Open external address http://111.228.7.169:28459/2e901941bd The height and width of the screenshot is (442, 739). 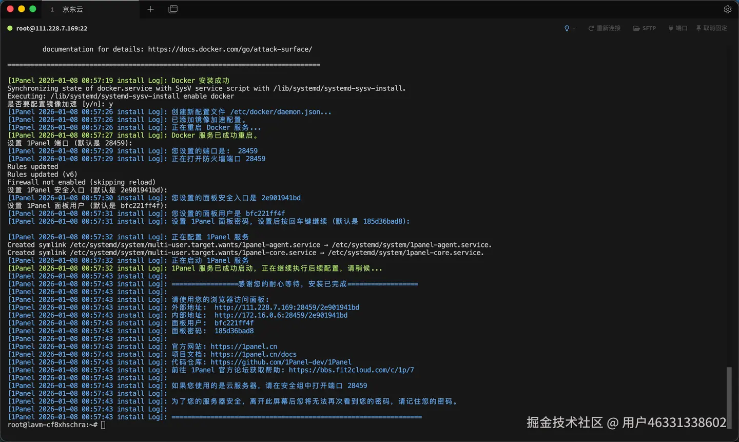click(x=287, y=308)
